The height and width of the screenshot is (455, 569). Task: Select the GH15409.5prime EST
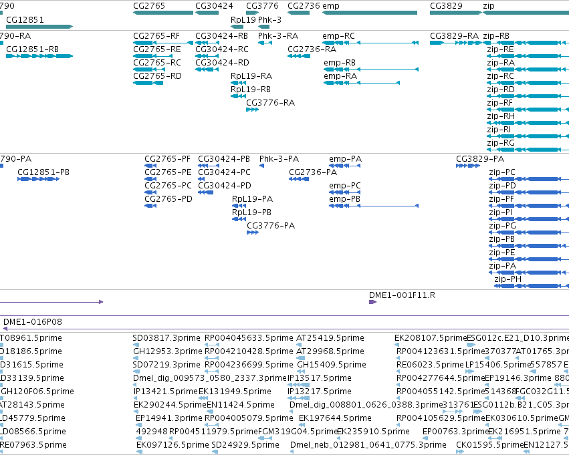pos(332,365)
